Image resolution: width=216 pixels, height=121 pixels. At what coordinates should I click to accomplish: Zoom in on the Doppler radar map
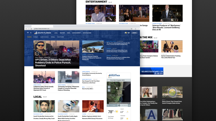tap(109, 87)
